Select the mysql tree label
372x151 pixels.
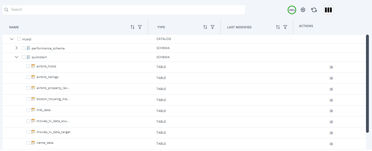[x=27, y=39]
